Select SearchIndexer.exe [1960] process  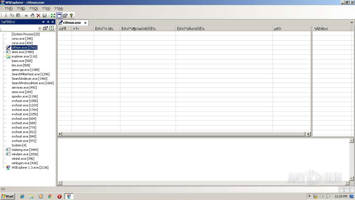(29, 79)
